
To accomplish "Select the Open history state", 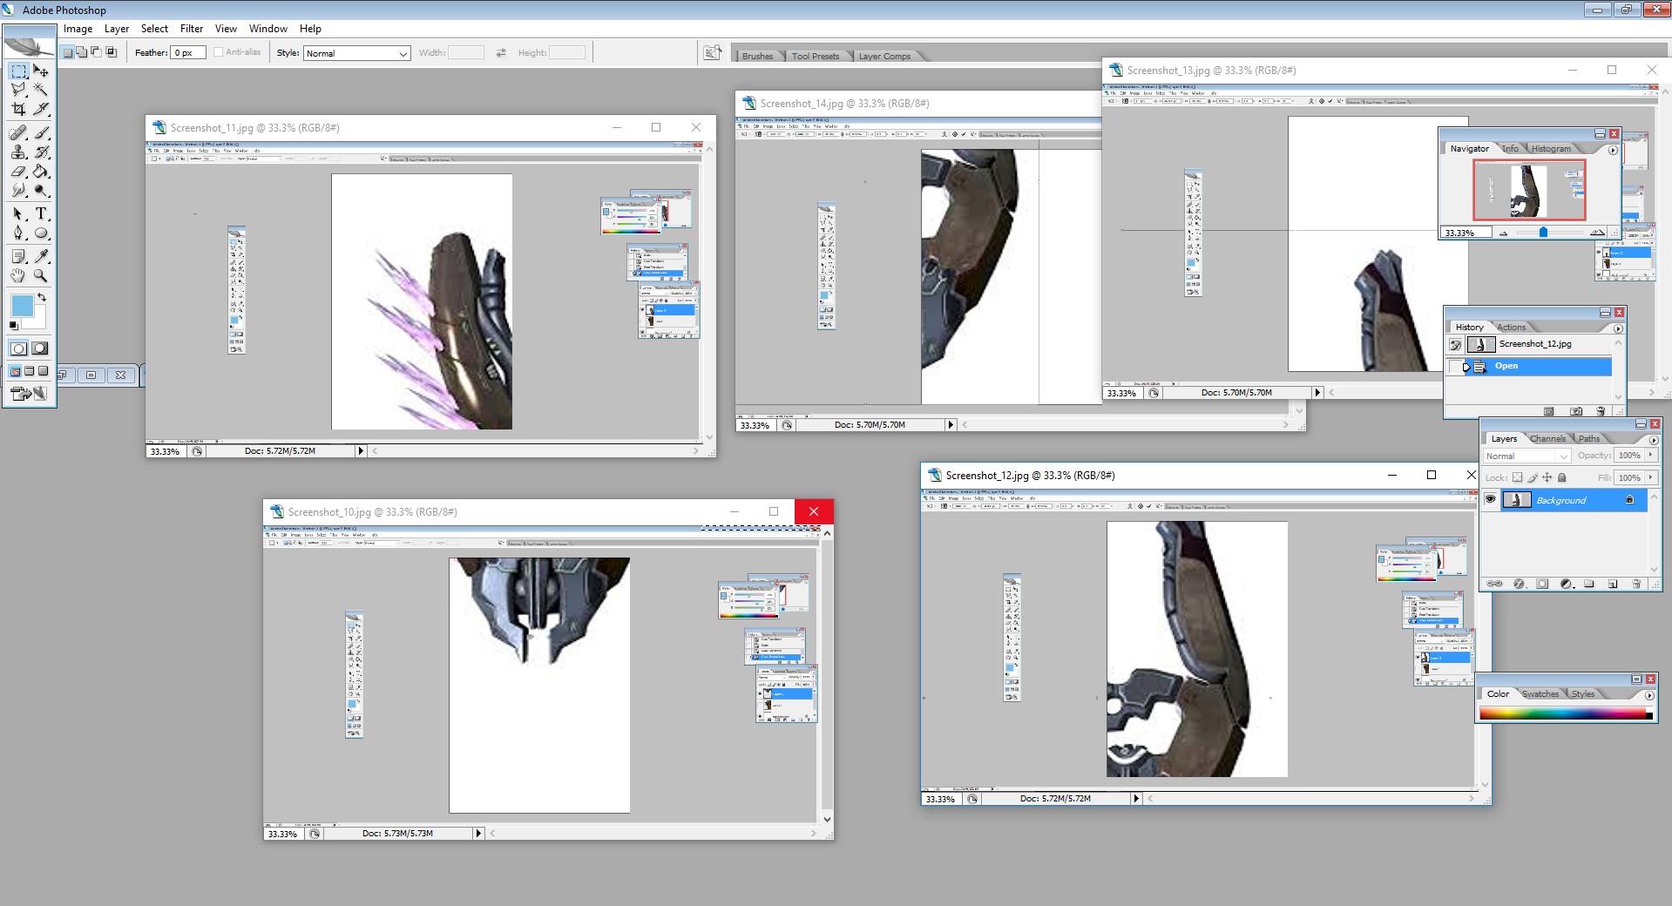I will 1529,367.
